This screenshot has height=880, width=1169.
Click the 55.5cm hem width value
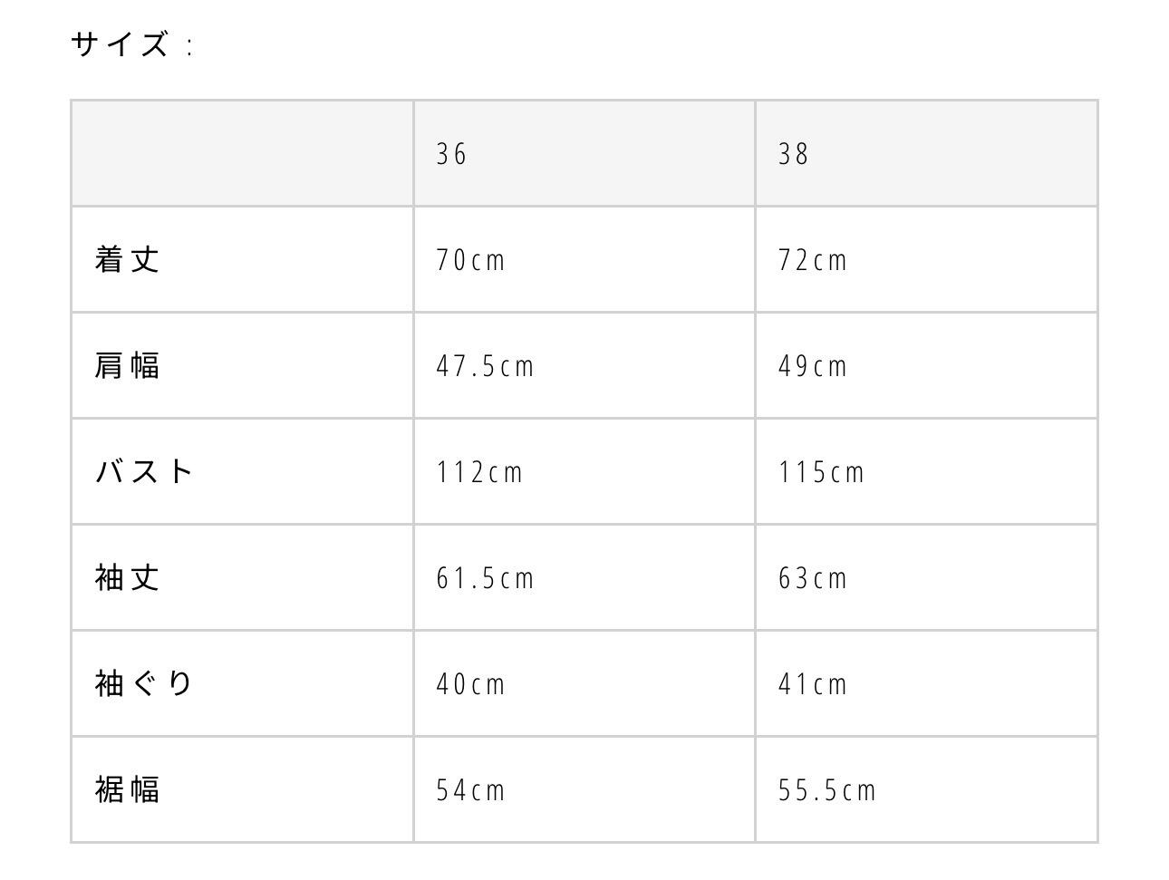pos(827,791)
